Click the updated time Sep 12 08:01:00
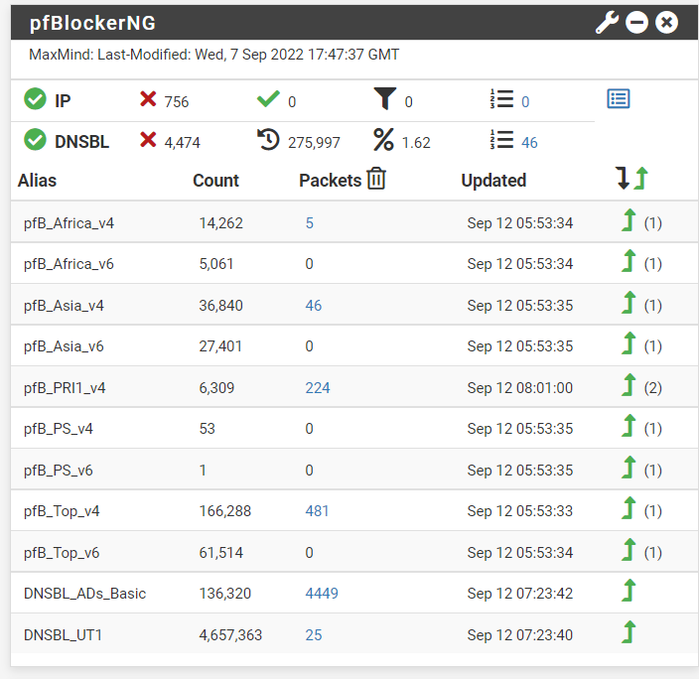 pyautogui.click(x=520, y=388)
